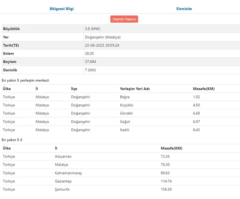Select the Beğre settlement row
The width and height of the screenshot is (240, 199).
(x=121, y=97)
